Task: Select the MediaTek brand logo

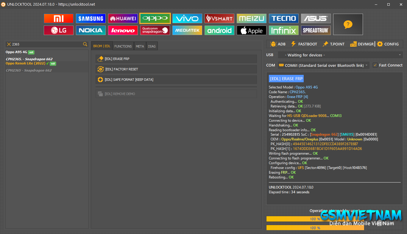Action: click(187, 30)
